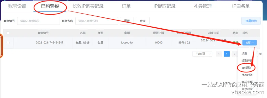Choose 修改时效 from the 管理 menu
This screenshot has width=267, height=98.
click(247, 75)
